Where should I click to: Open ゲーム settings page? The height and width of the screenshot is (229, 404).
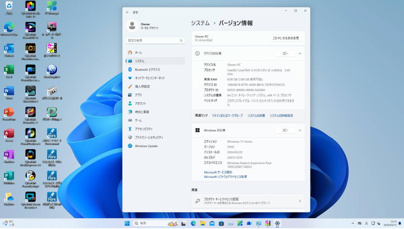[x=155, y=120]
